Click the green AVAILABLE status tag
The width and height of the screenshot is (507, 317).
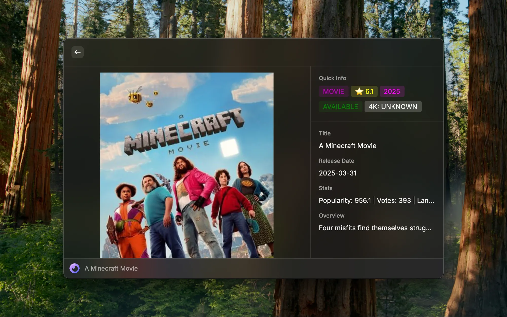coord(340,107)
